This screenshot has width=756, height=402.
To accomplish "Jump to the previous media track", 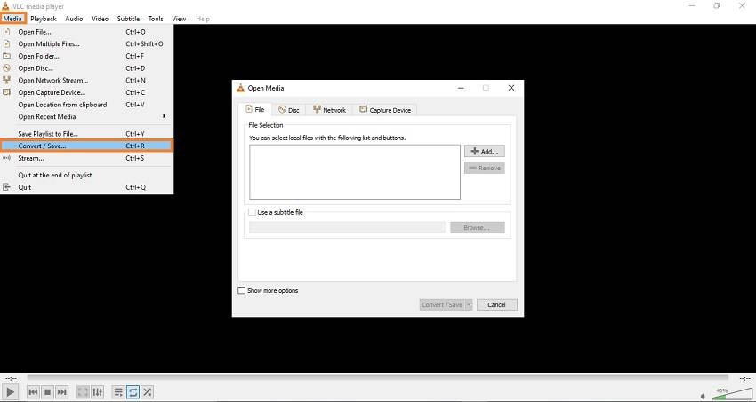I will 33,392.
